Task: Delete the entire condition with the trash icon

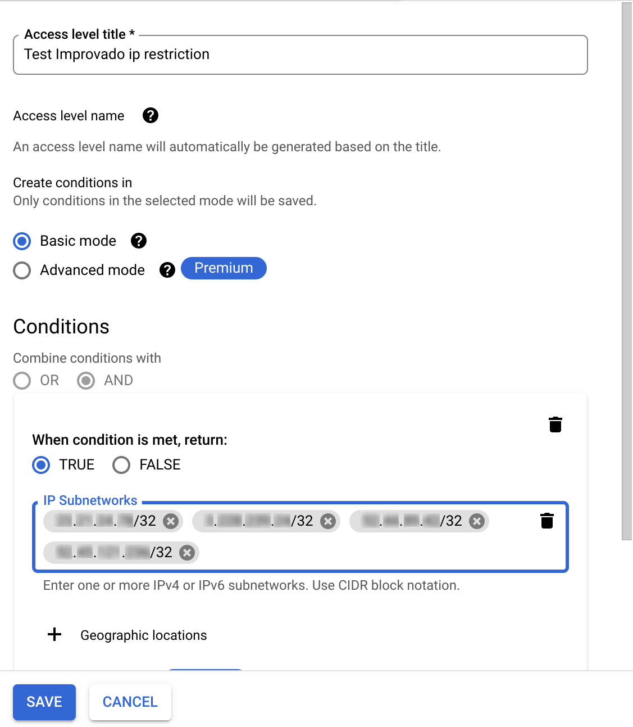Action: (x=555, y=425)
